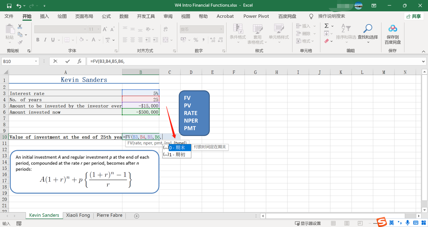The height and width of the screenshot is (227, 428).
Task: Switch to the Xiaoli Fong sheet tab
Action: [x=78, y=215]
